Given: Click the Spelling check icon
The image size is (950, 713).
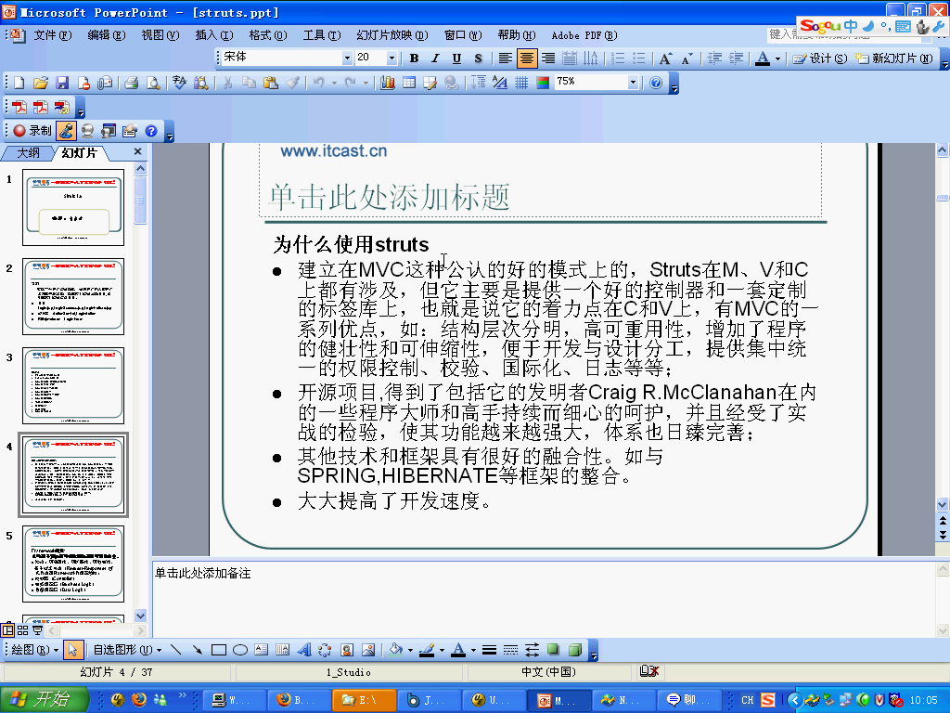Looking at the screenshot, I should point(179,83).
